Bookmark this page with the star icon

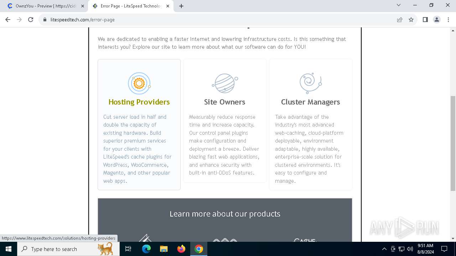411,20
